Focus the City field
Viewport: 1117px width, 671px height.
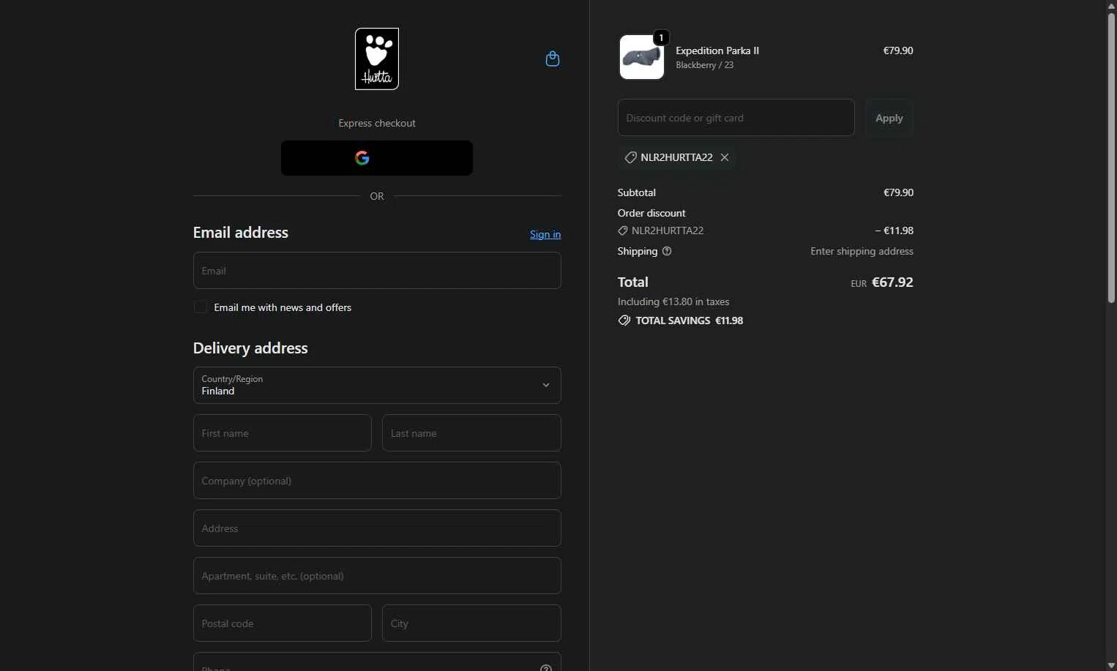click(x=471, y=623)
